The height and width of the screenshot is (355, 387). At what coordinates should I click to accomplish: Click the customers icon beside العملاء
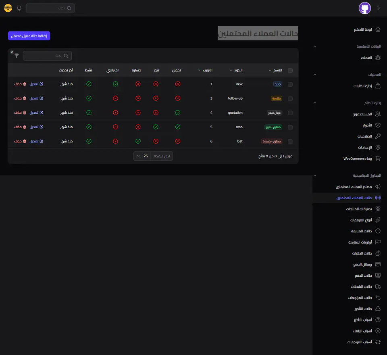(378, 58)
